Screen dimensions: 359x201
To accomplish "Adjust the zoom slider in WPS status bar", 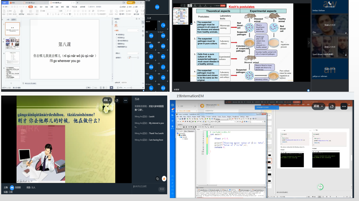I will tap(131, 88).
